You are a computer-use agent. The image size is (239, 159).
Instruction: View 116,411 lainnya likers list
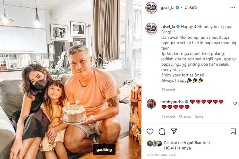pyautogui.click(x=177, y=148)
